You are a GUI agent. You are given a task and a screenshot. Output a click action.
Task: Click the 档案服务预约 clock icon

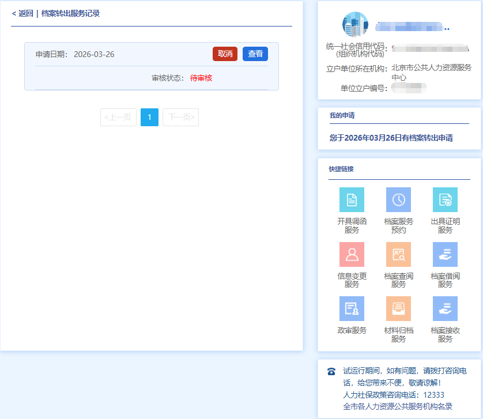click(398, 199)
